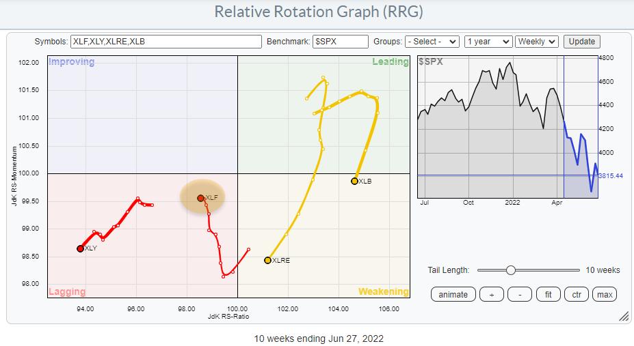Screen dimensions: 634x346
Task: Click the XLB endpoint marker
Action: pos(354,181)
